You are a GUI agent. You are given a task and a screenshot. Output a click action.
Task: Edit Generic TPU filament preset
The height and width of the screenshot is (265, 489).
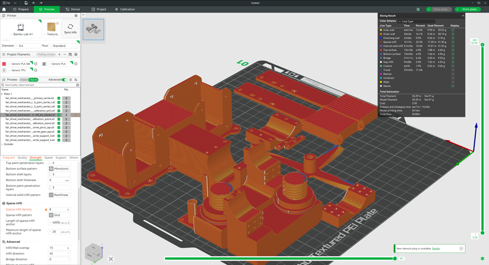[x=36, y=71]
